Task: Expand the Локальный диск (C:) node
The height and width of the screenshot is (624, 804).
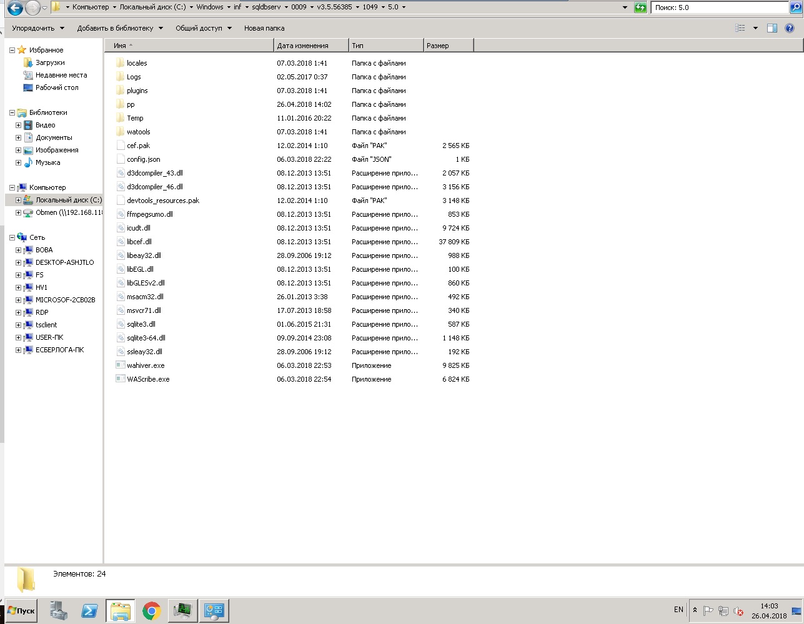Action: pyautogui.click(x=18, y=200)
